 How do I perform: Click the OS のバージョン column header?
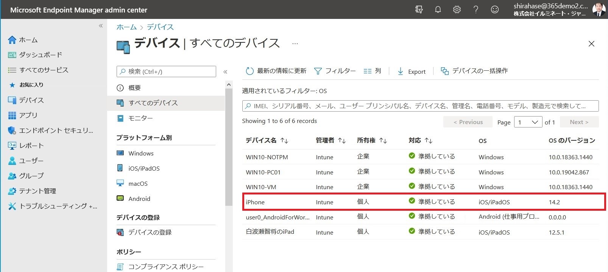tap(572, 140)
